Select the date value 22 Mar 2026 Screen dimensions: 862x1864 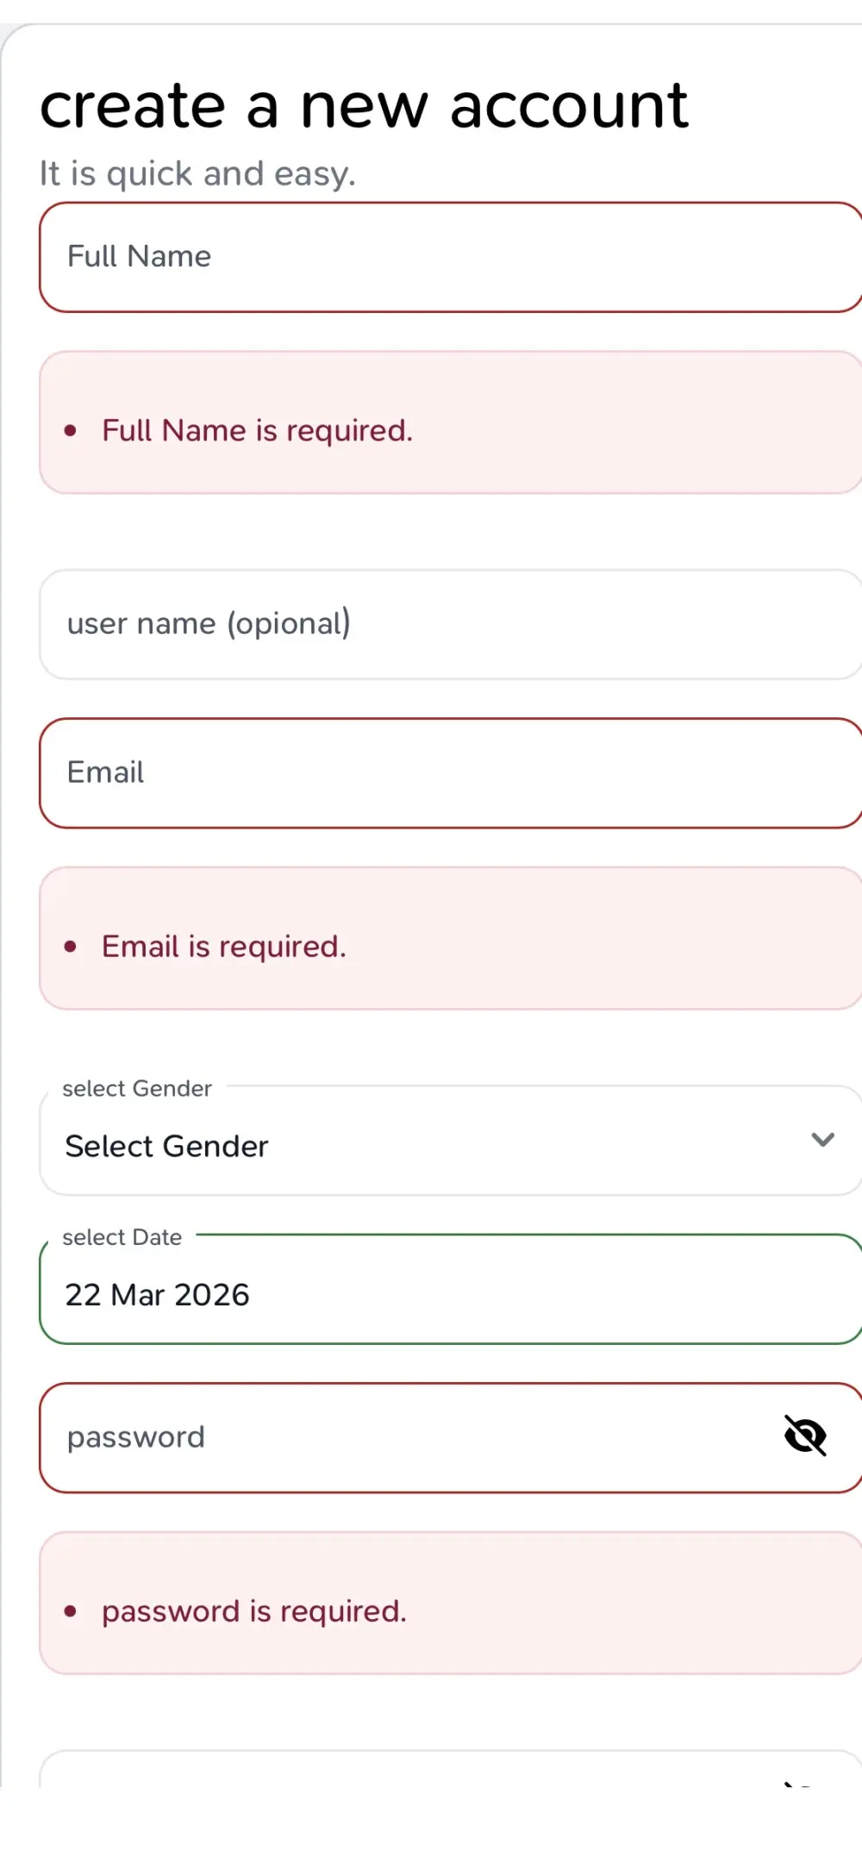click(159, 1294)
